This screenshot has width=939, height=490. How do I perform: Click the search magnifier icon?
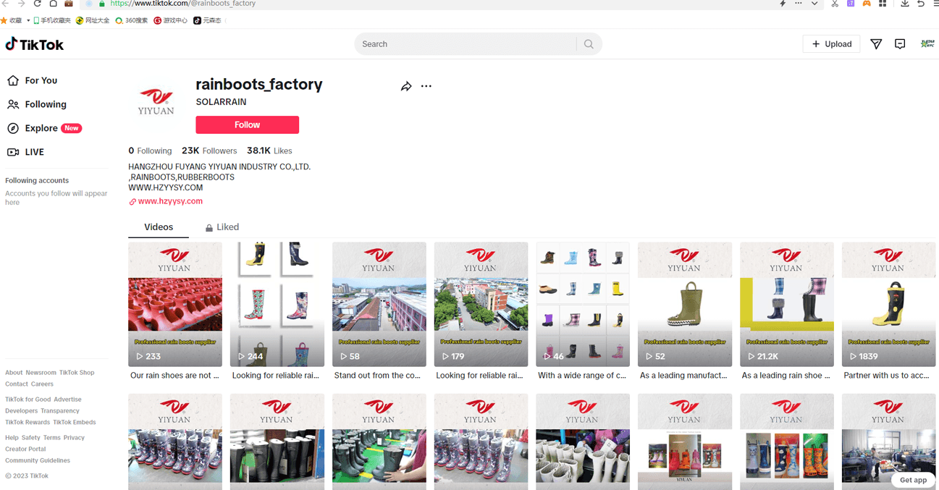point(589,44)
